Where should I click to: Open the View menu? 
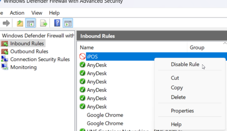37,13
